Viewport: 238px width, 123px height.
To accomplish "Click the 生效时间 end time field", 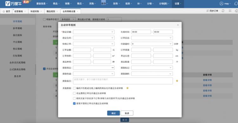I will point(163,32).
